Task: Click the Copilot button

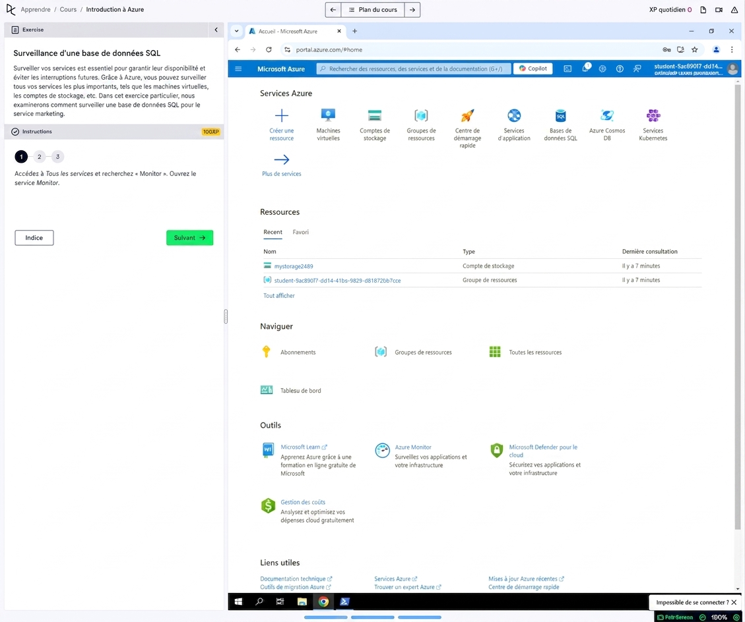Action: click(x=533, y=69)
